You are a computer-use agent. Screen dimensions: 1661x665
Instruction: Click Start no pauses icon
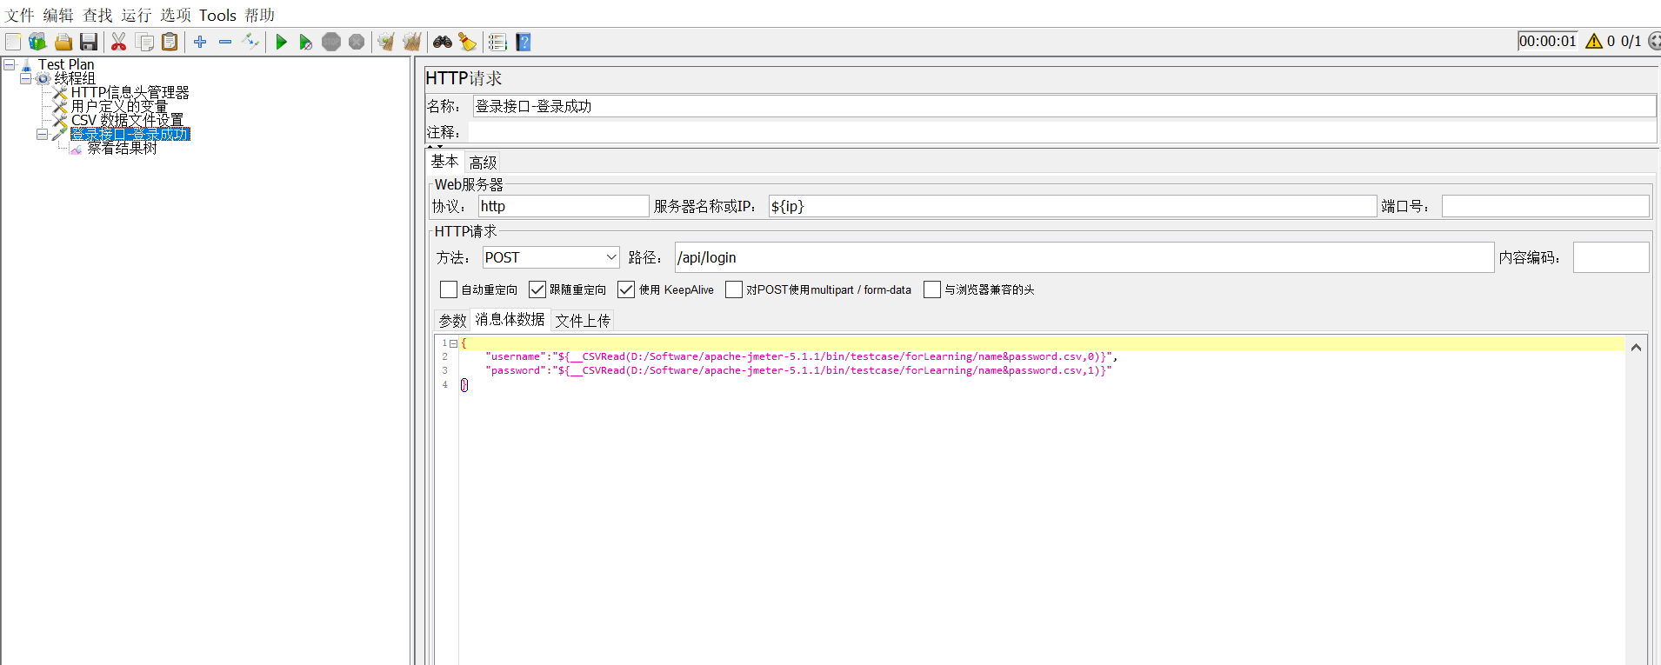click(x=305, y=42)
